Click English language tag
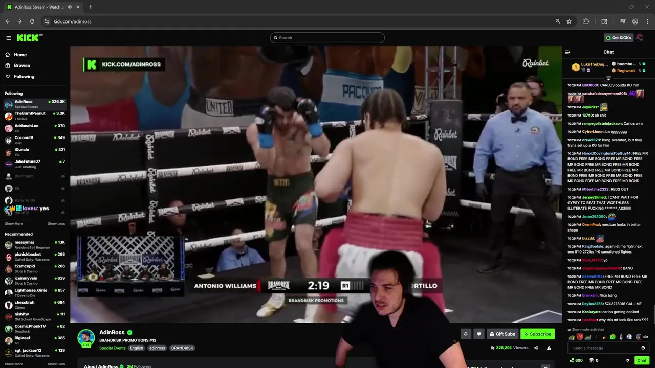The width and height of the screenshot is (655, 368). [137, 348]
